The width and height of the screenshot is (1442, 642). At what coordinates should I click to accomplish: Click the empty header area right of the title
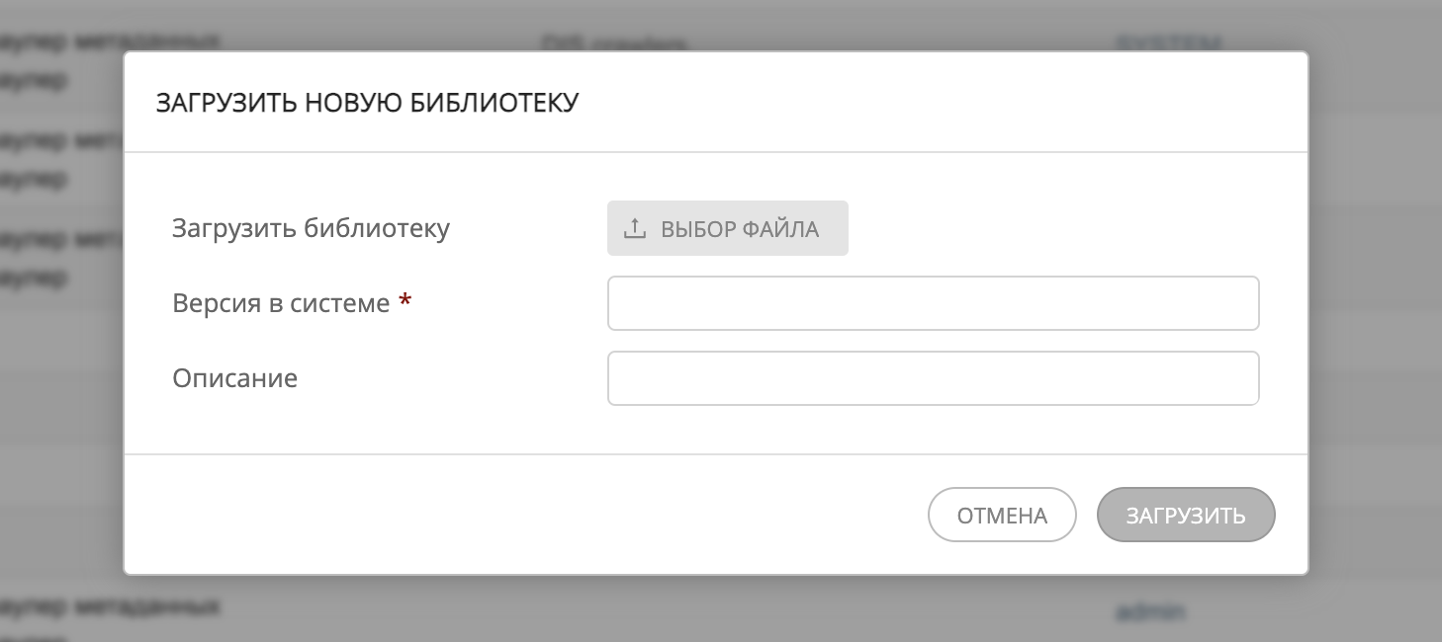[x=940, y=103]
